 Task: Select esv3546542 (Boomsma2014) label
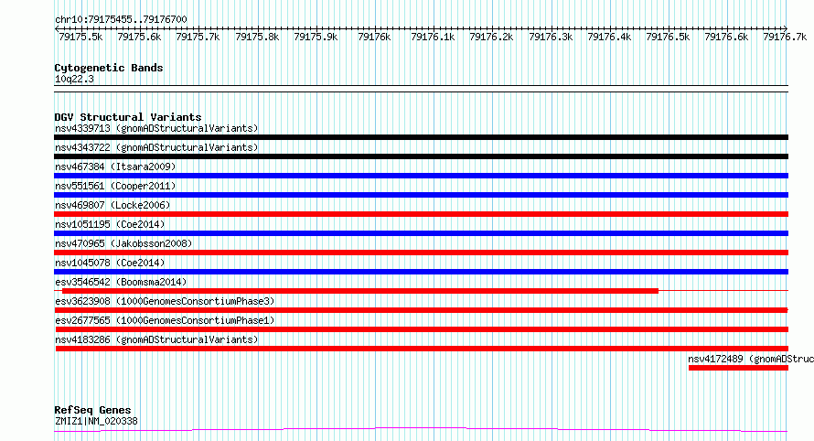[121, 282]
